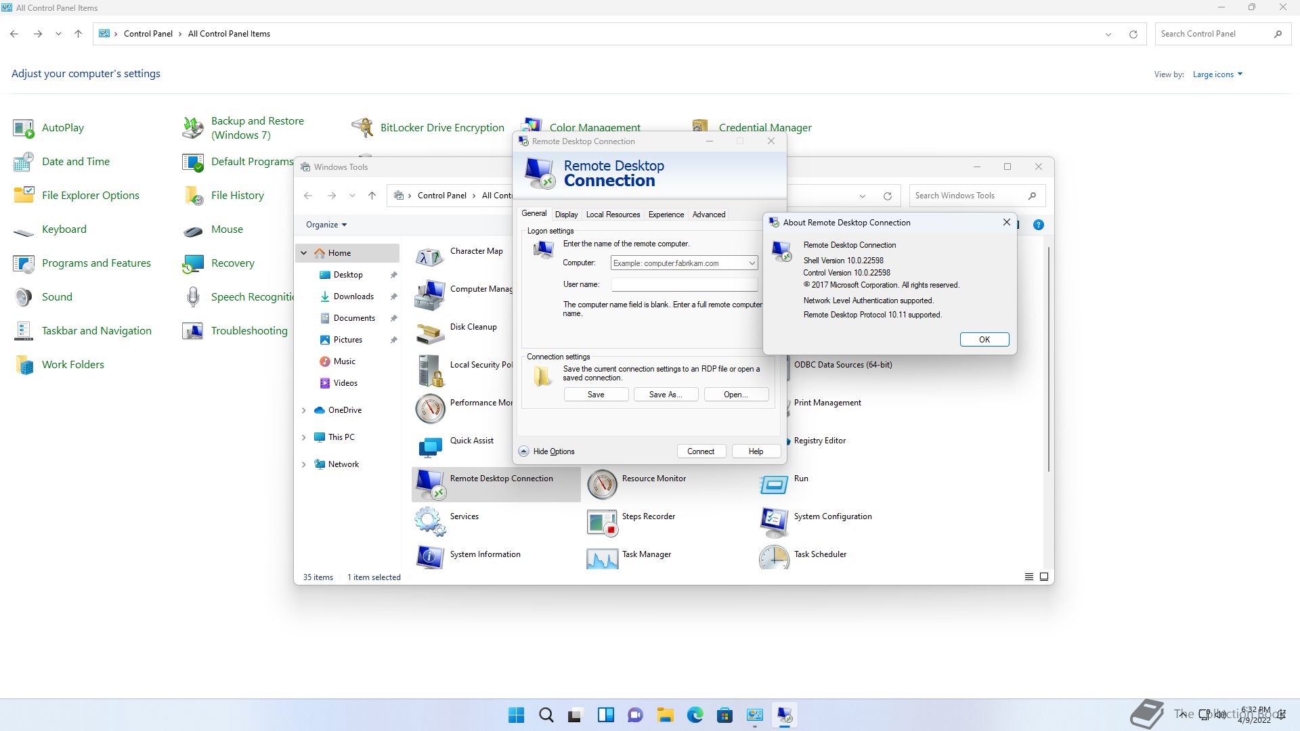Open Steps Recorder in Windows Tools
1300x731 pixels.
pos(602,523)
